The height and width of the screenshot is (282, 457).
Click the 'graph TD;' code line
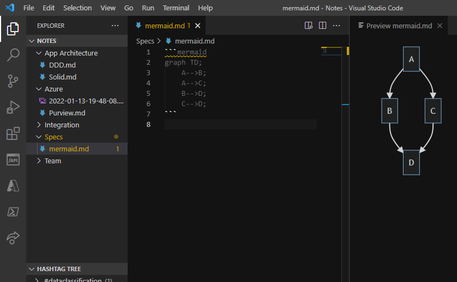coord(183,63)
